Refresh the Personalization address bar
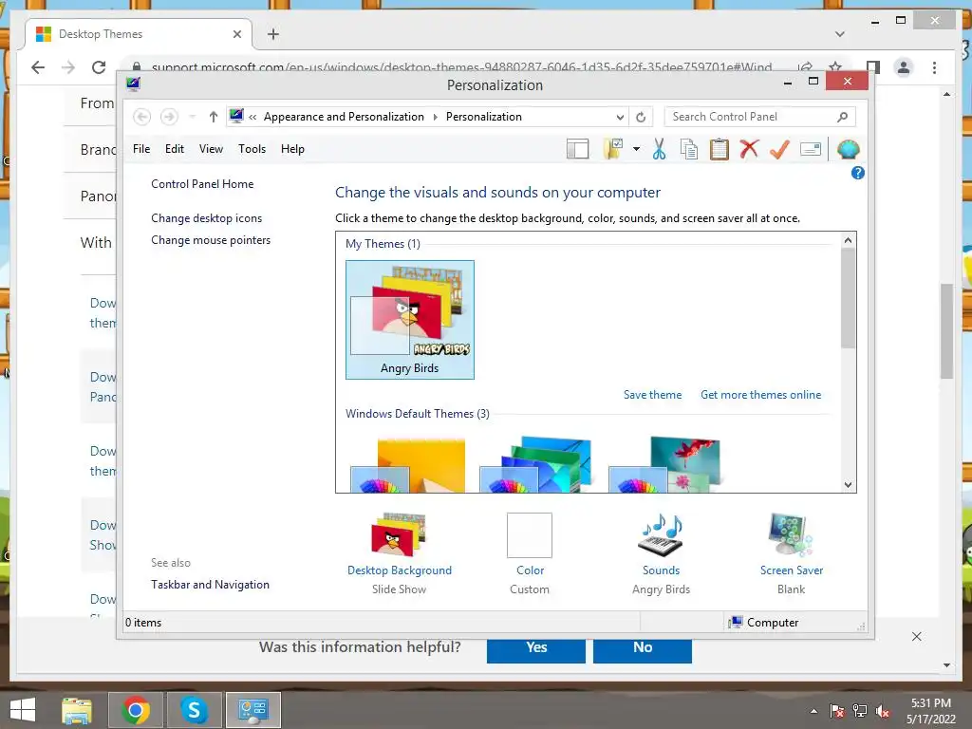This screenshot has height=729, width=972. (641, 117)
